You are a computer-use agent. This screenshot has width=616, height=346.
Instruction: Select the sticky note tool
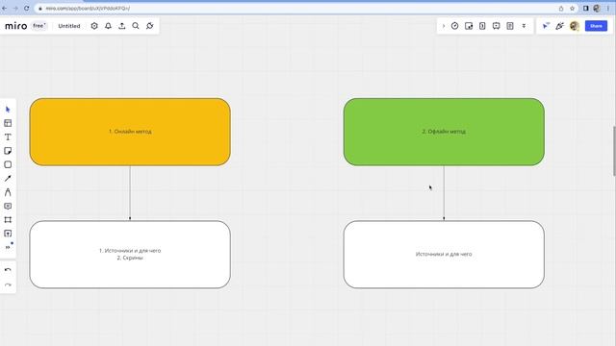coord(8,151)
